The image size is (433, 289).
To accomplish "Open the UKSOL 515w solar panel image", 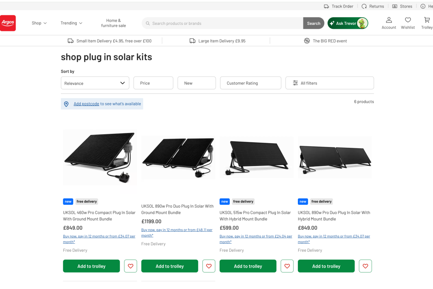I will (257, 157).
